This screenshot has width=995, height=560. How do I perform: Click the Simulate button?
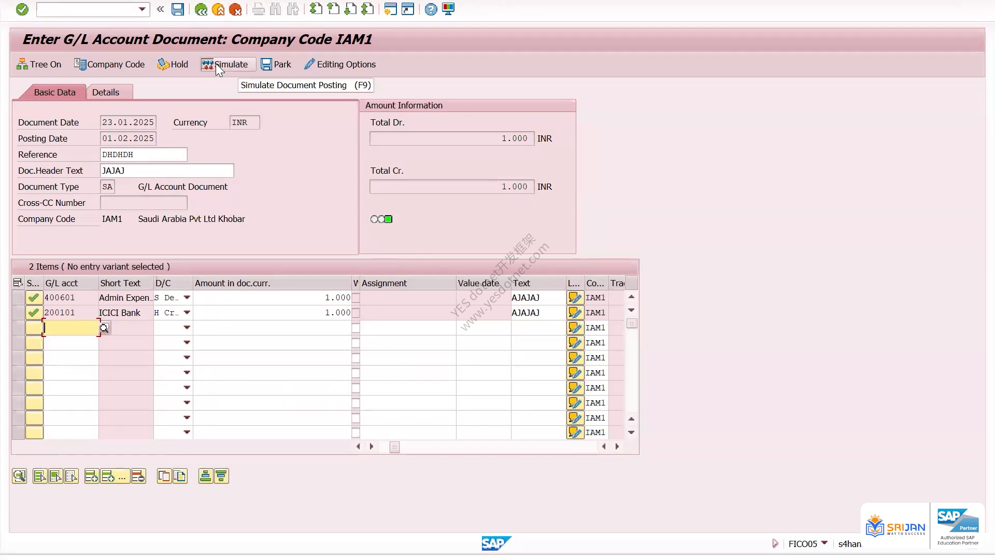pyautogui.click(x=225, y=64)
